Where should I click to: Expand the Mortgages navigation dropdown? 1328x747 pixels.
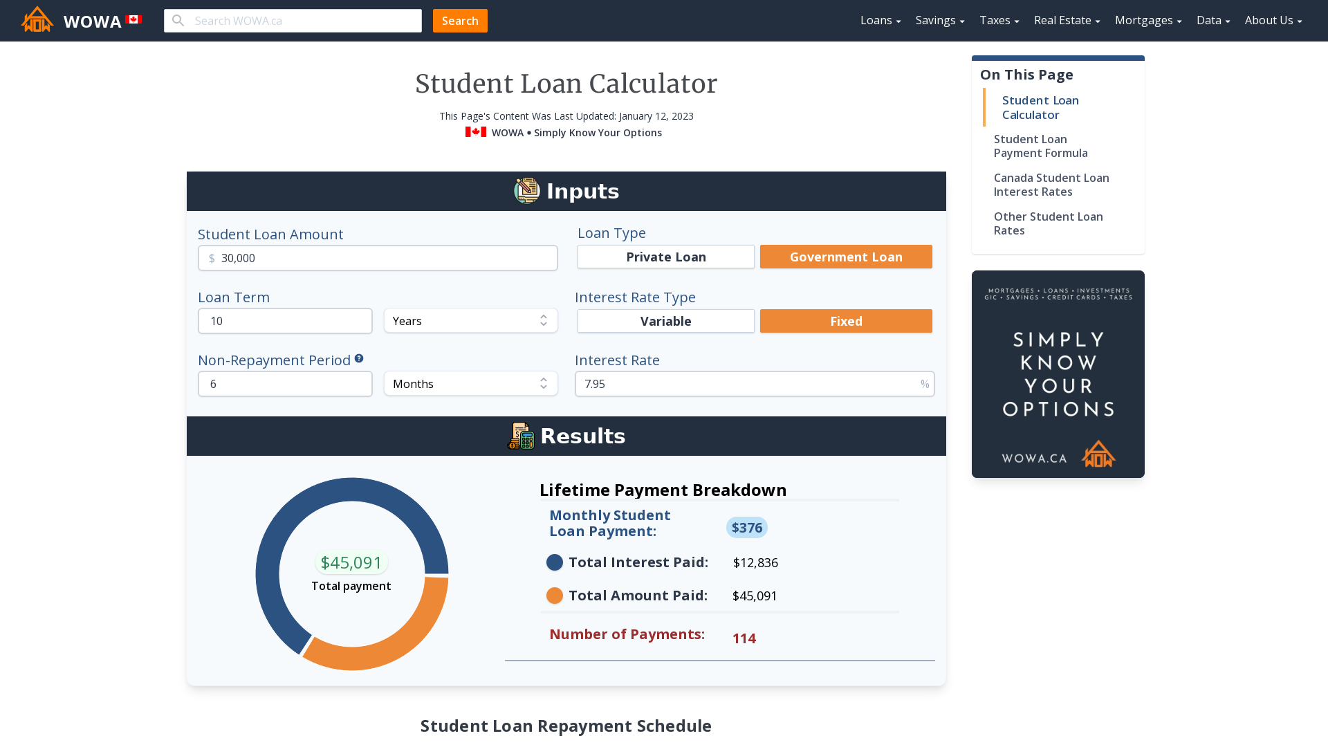tap(1148, 20)
